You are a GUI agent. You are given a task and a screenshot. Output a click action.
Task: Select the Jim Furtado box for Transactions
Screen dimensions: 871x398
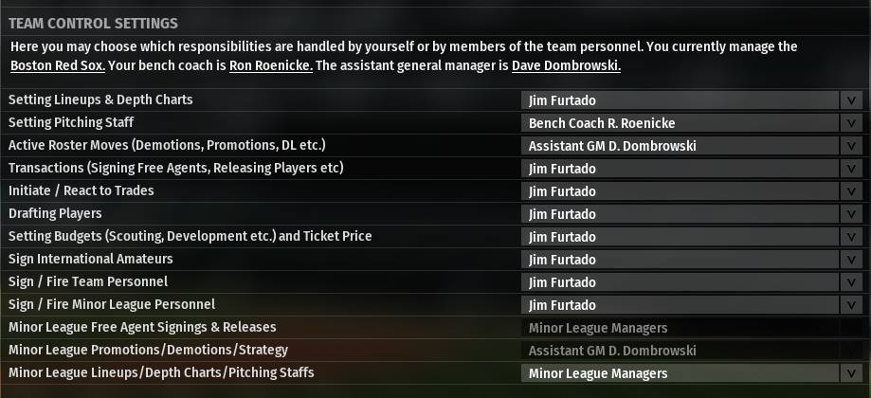[x=680, y=169]
